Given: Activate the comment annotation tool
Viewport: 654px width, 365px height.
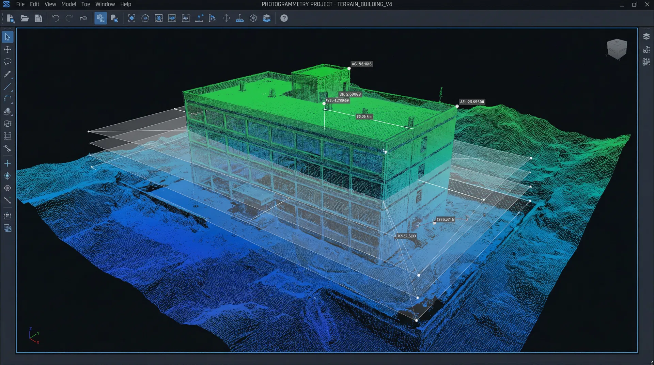Looking at the screenshot, I should pos(7,62).
